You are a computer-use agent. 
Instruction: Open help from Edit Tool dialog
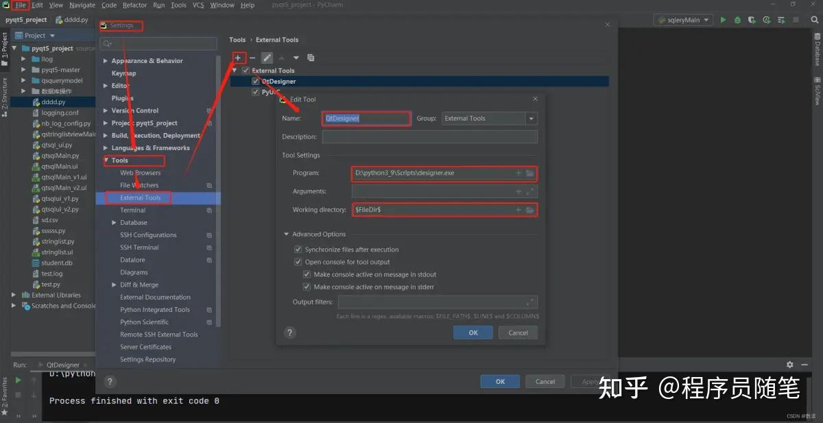(289, 333)
